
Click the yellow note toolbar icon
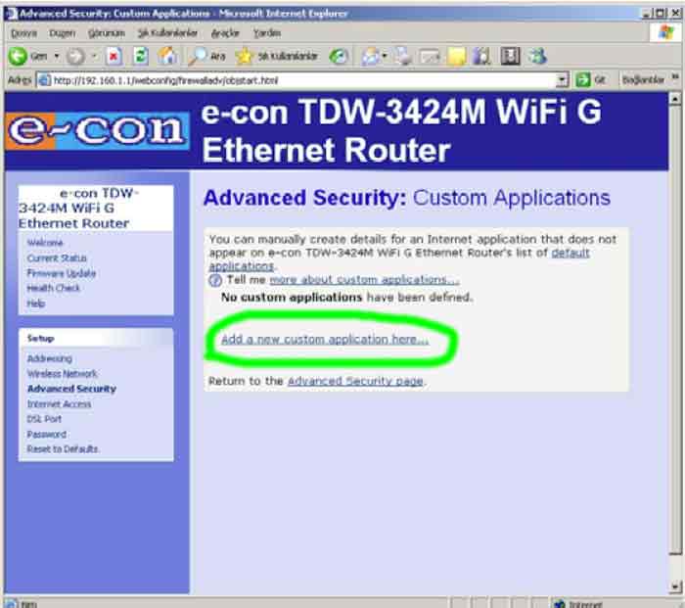pos(457,56)
